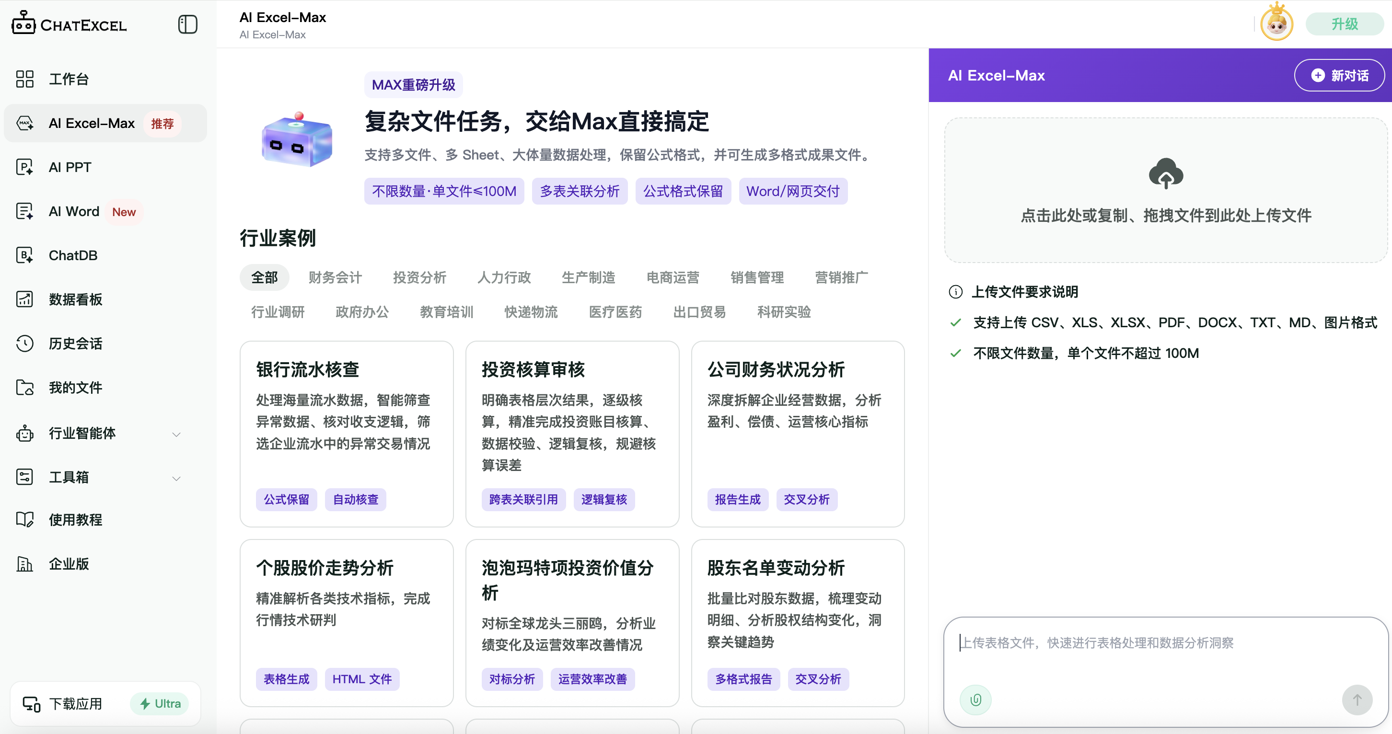Open the 泡泡玛特项投资价值分析 case card
This screenshot has height=734, width=1392.
pos(572,623)
